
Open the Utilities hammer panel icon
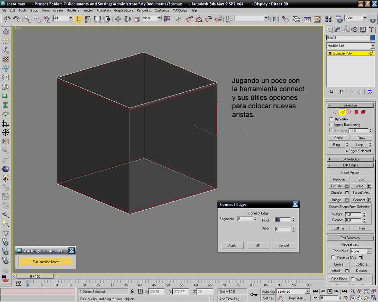(x=371, y=30)
